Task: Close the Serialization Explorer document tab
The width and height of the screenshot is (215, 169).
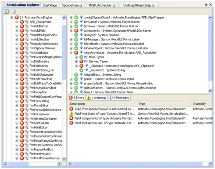Action: [211, 5]
